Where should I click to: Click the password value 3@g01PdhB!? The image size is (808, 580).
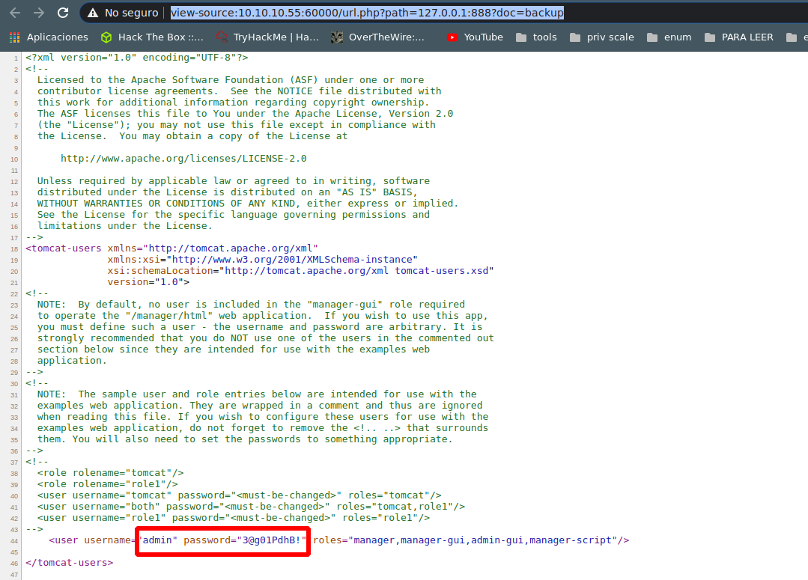coord(272,540)
